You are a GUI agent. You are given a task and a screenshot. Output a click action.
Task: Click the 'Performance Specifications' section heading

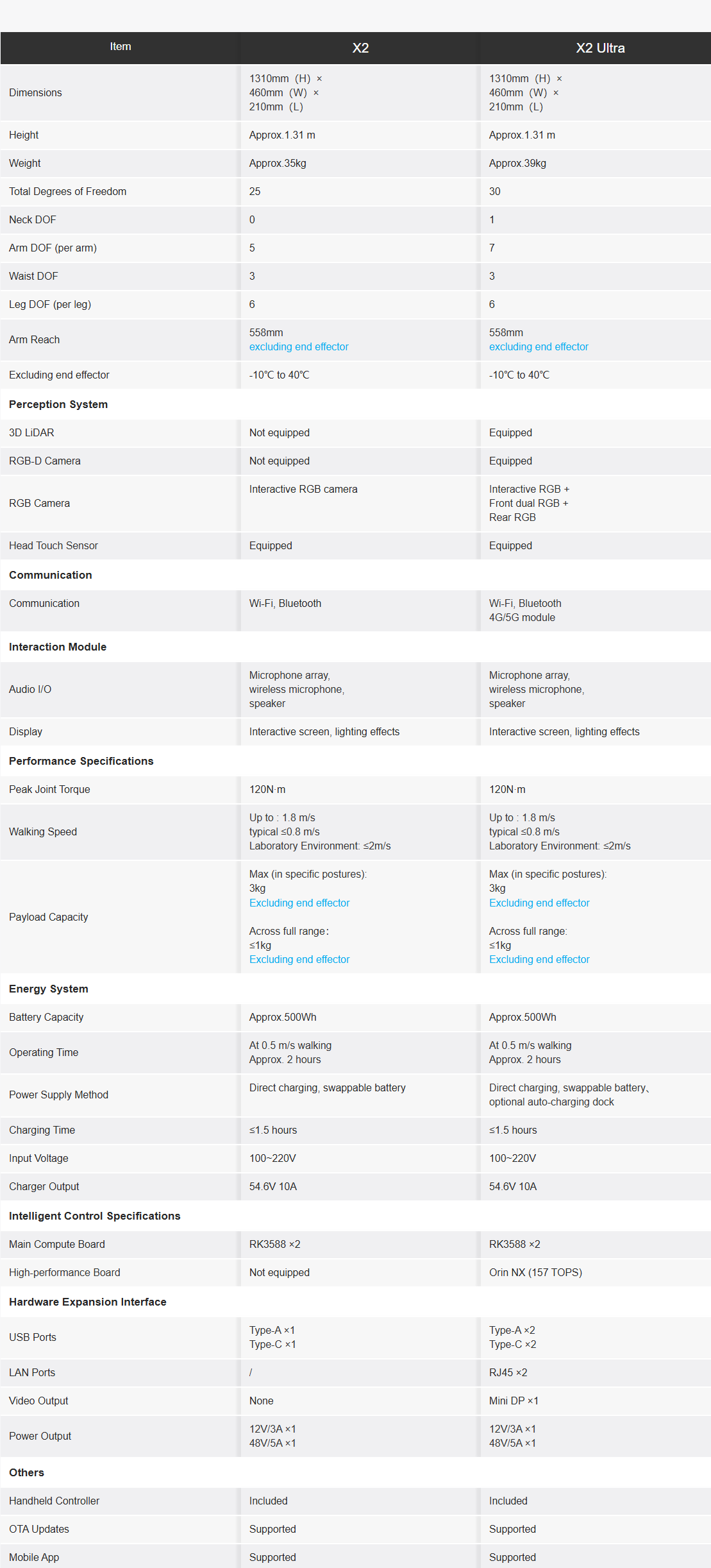click(x=81, y=762)
